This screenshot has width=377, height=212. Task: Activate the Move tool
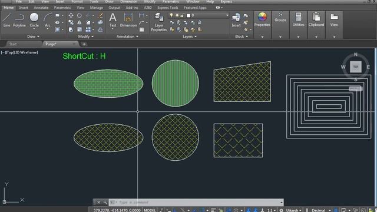click(x=71, y=15)
